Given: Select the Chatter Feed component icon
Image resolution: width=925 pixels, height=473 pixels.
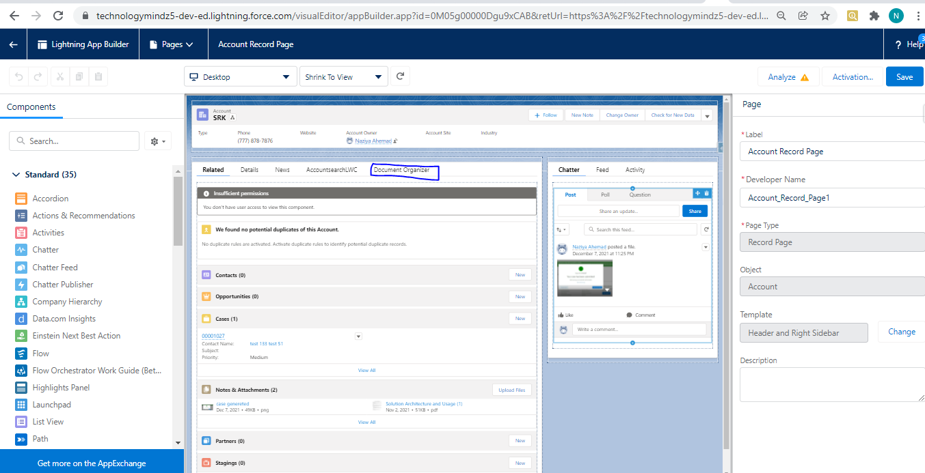Looking at the screenshot, I should pos(21,268).
